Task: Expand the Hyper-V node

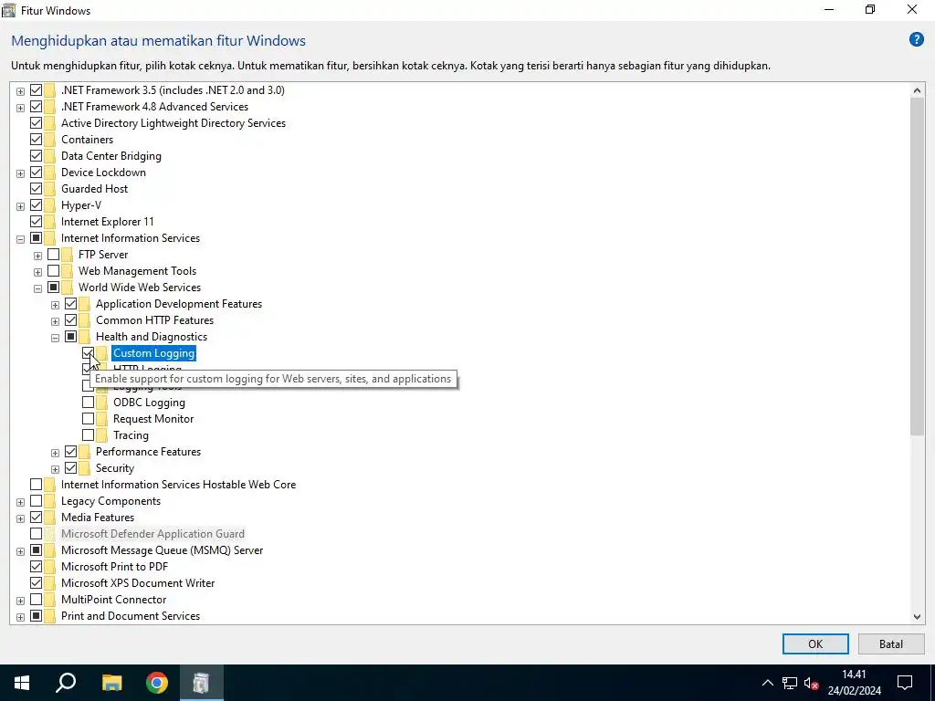Action: (20, 206)
